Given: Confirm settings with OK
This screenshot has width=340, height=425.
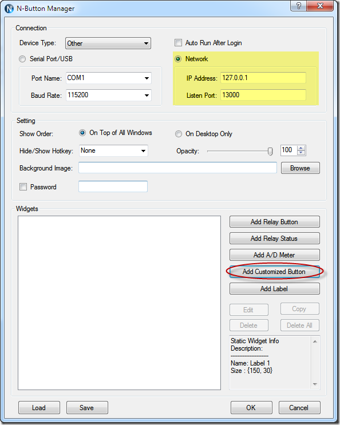Looking at the screenshot, I should [x=251, y=408].
